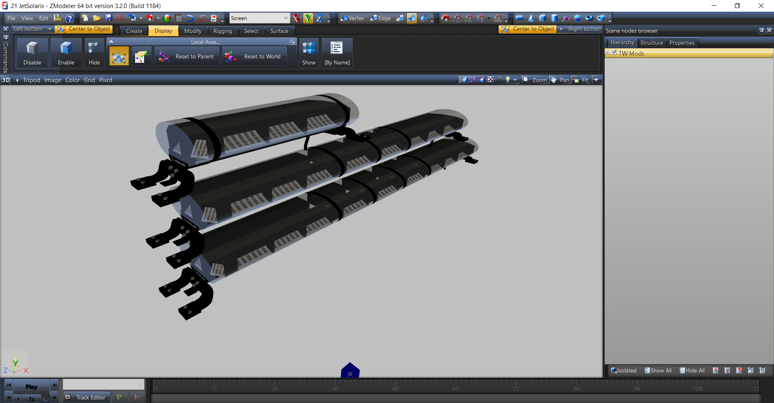774x403 pixels.
Task: Click the Disable display tool
Action: click(32, 53)
